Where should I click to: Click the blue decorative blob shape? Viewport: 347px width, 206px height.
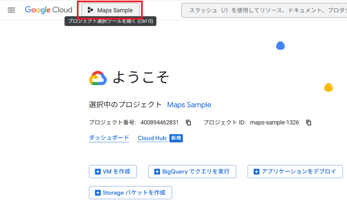click(x=280, y=46)
